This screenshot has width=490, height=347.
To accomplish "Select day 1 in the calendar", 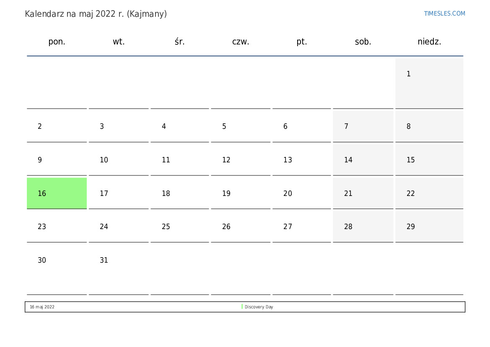I will pyautogui.click(x=429, y=83).
